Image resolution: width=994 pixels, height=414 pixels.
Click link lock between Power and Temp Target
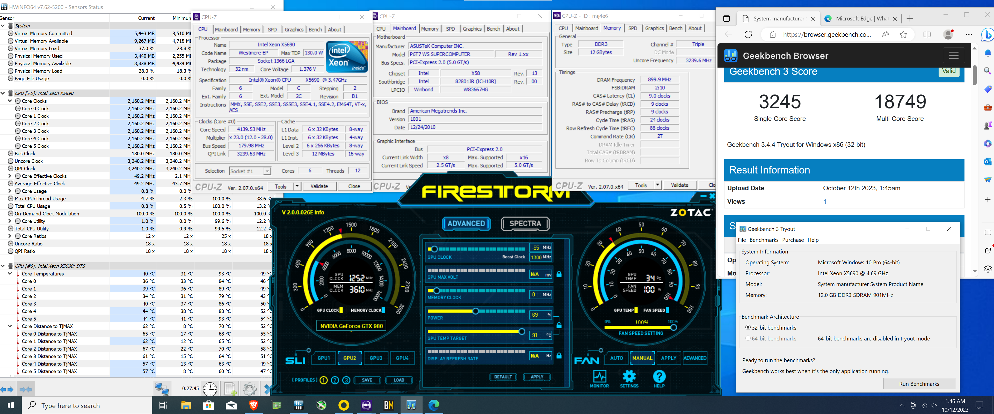[559, 325]
